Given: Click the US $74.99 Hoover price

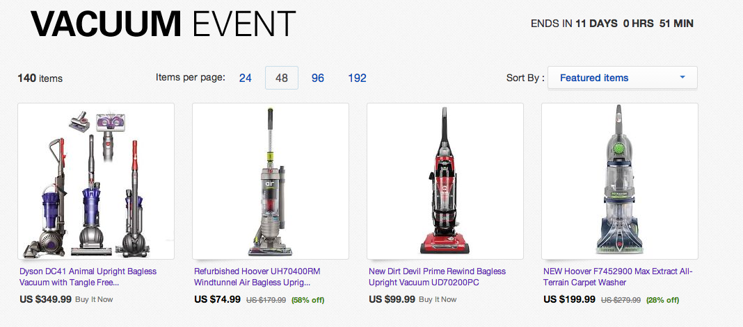Looking at the screenshot, I should (x=218, y=299).
